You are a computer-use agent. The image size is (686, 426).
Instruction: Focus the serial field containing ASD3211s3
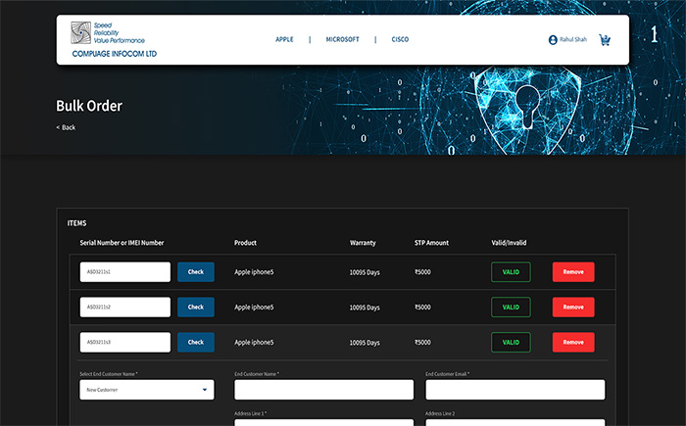click(125, 342)
